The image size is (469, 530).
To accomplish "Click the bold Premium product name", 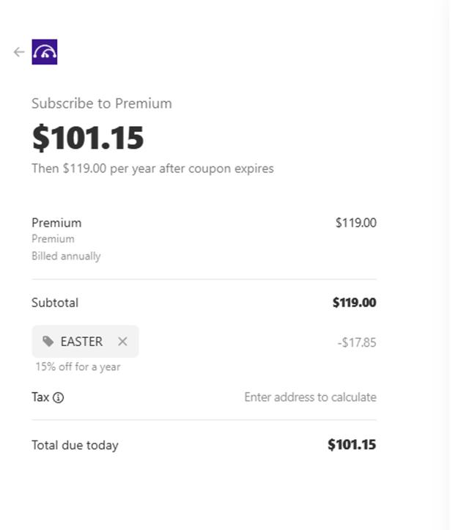I will coord(56,223).
